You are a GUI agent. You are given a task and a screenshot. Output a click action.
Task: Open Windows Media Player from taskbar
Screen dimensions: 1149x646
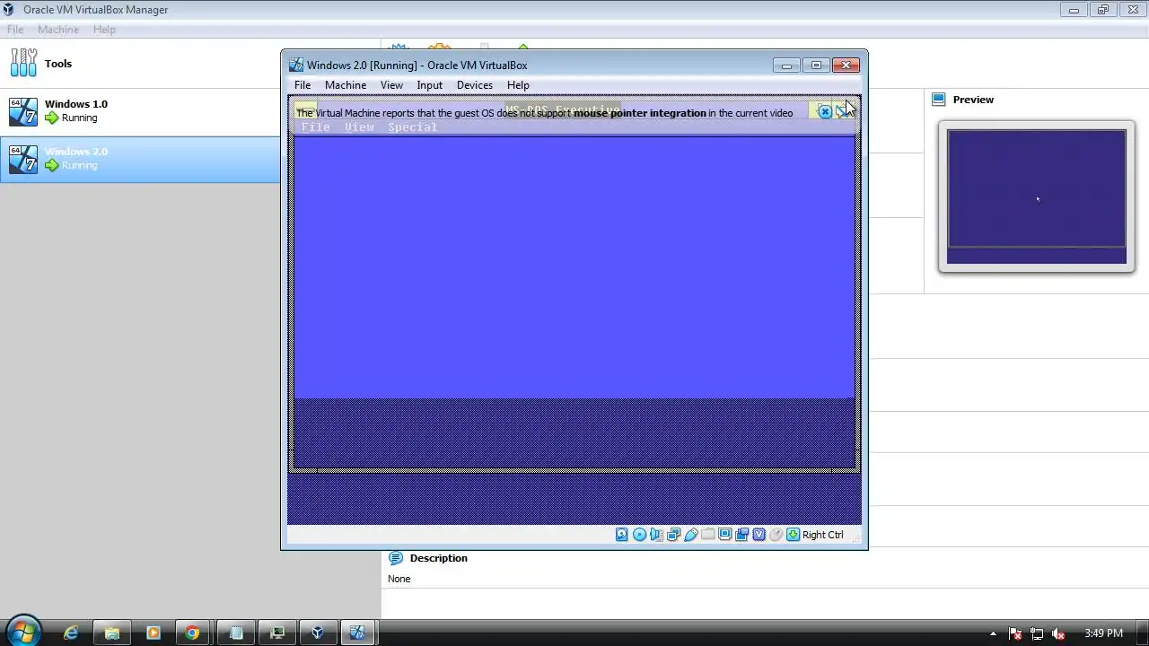(153, 633)
